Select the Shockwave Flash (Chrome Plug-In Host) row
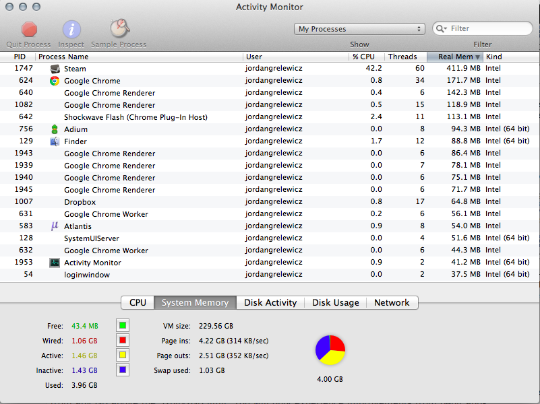Viewport: 540px width, 404px height. [x=270, y=117]
